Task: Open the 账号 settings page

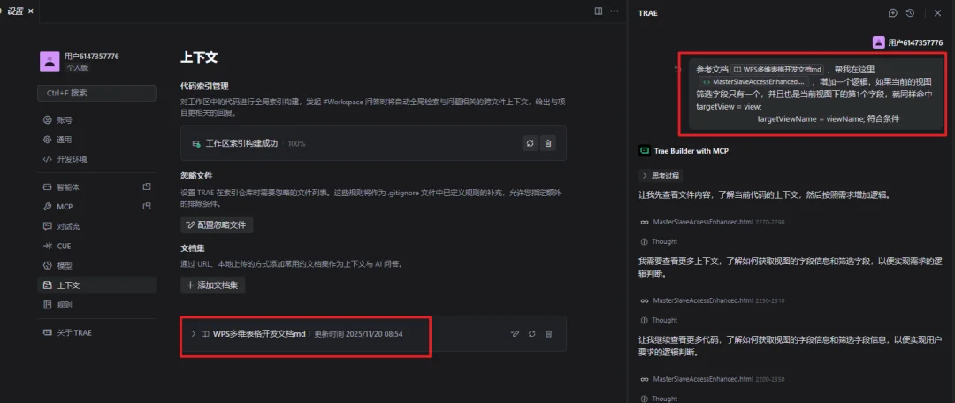Action: (96, 120)
